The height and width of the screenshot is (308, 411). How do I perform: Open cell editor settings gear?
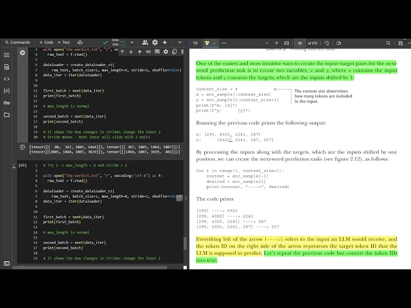click(166, 52)
